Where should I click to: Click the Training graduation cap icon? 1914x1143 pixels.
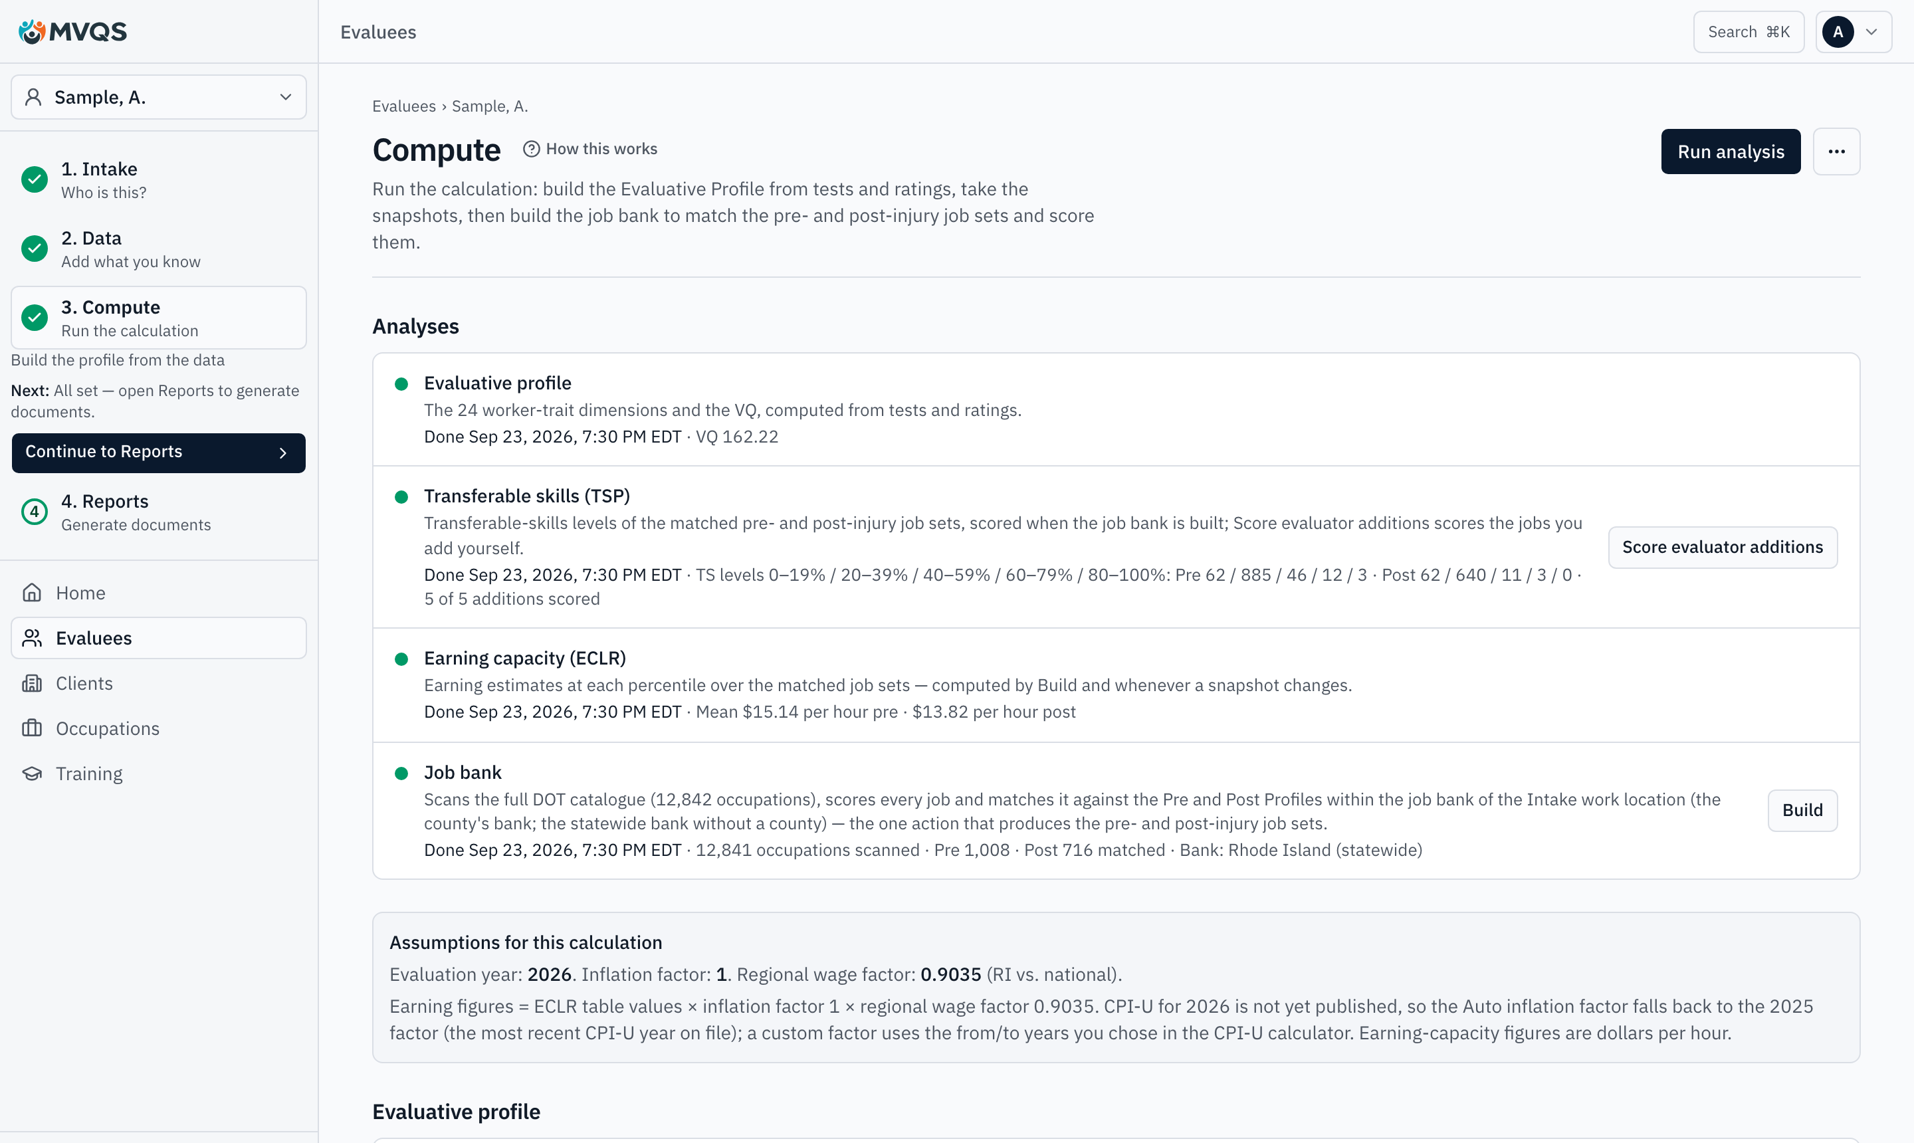pyautogui.click(x=33, y=774)
